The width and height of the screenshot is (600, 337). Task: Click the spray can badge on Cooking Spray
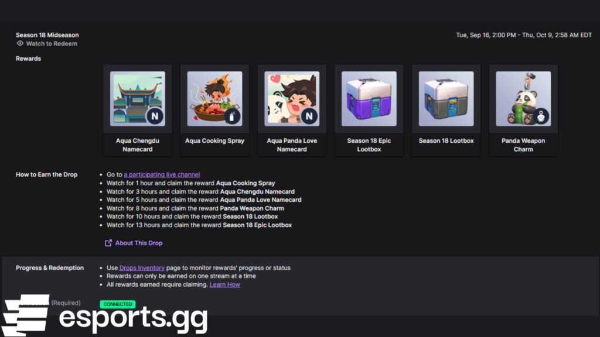click(x=232, y=116)
